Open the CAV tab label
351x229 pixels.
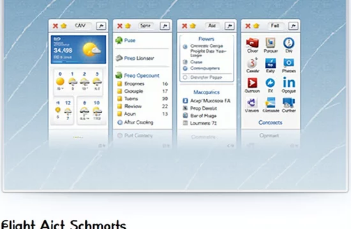[80, 25]
